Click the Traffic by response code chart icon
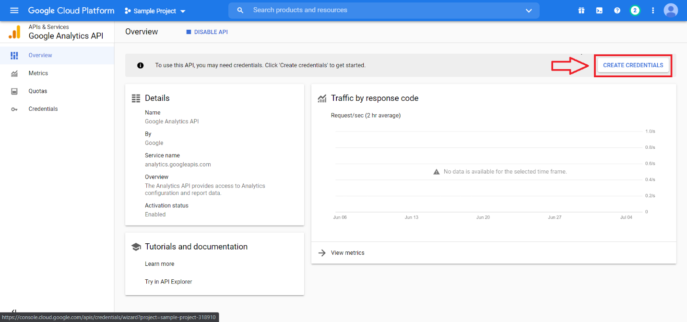Viewport: 687px width, 322px height. click(x=322, y=98)
